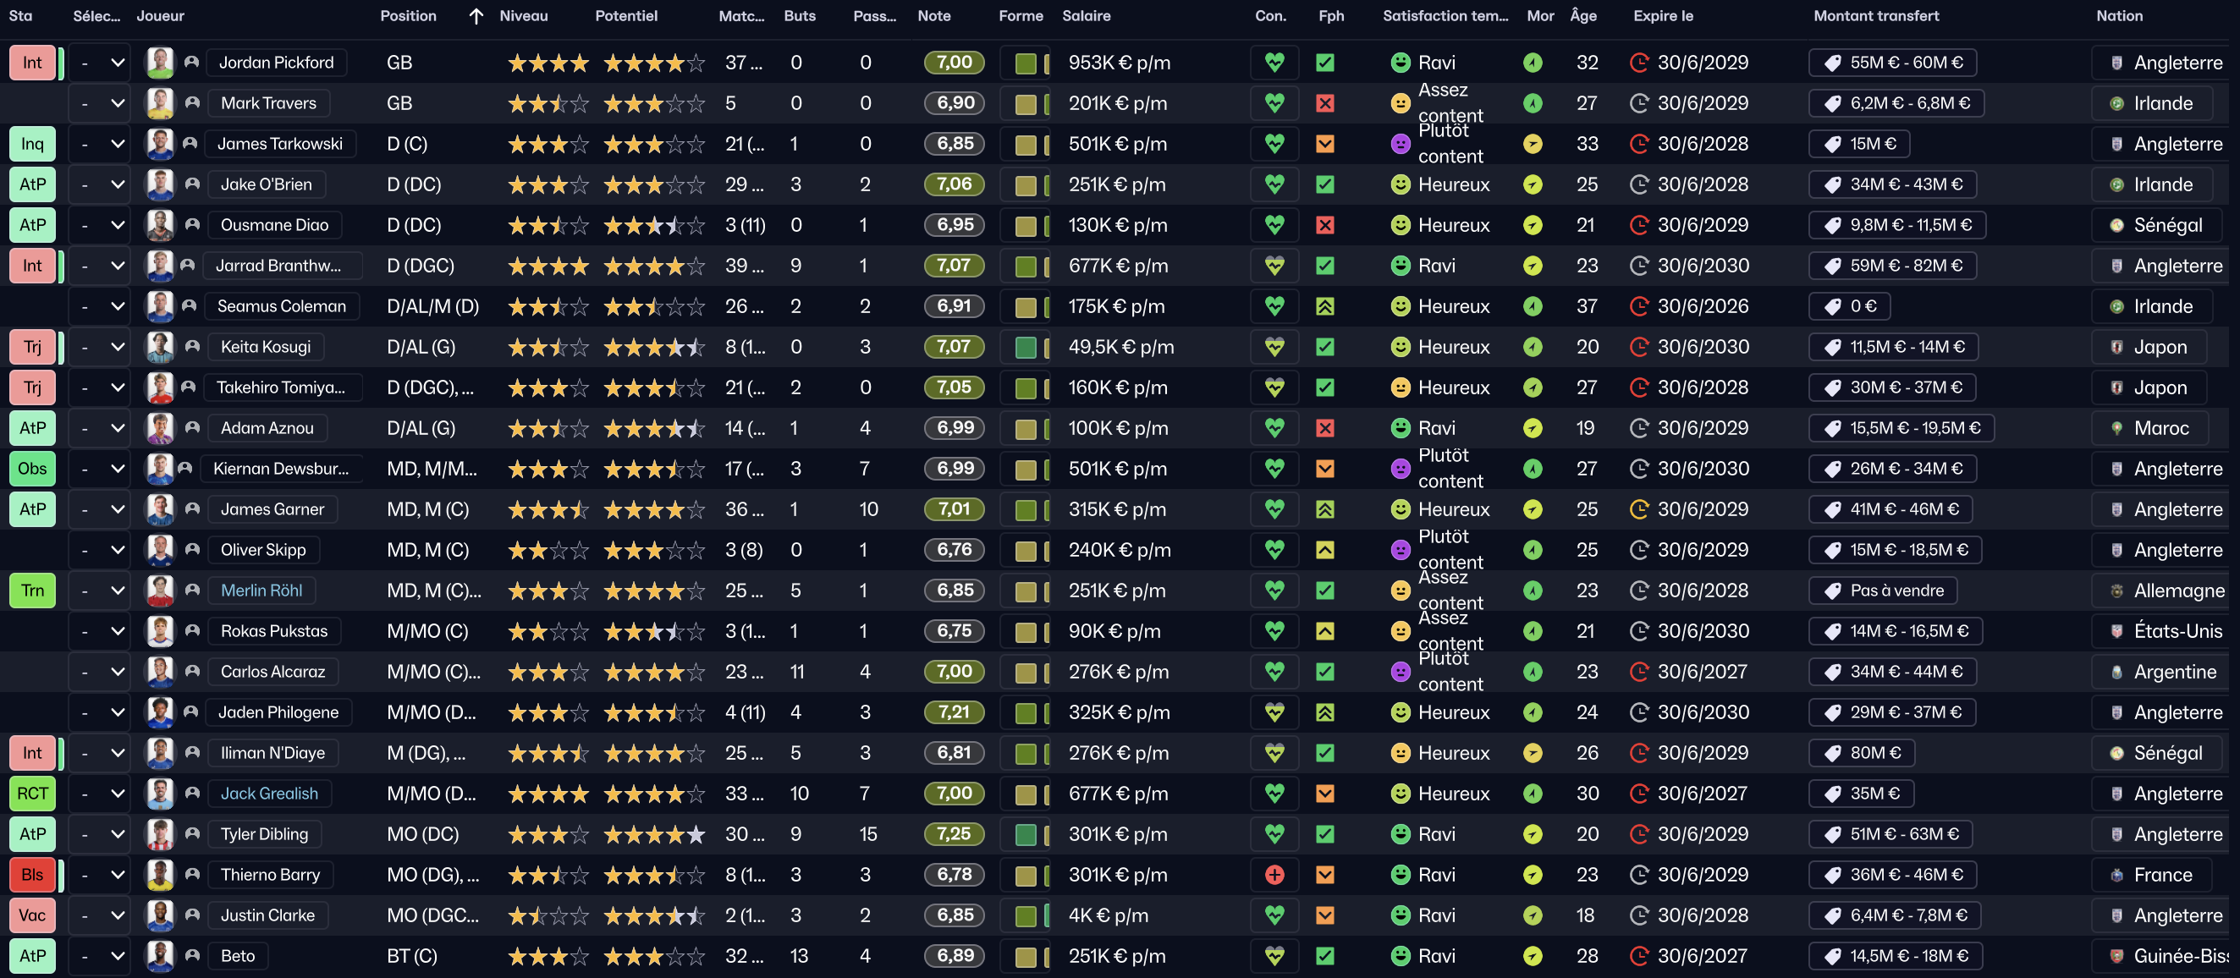The height and width of the screenshot is (978, 2240).
Task: Click James Tarkowski's orange match fitness box
Action: pyautogui.click(x=1324, y=145)
